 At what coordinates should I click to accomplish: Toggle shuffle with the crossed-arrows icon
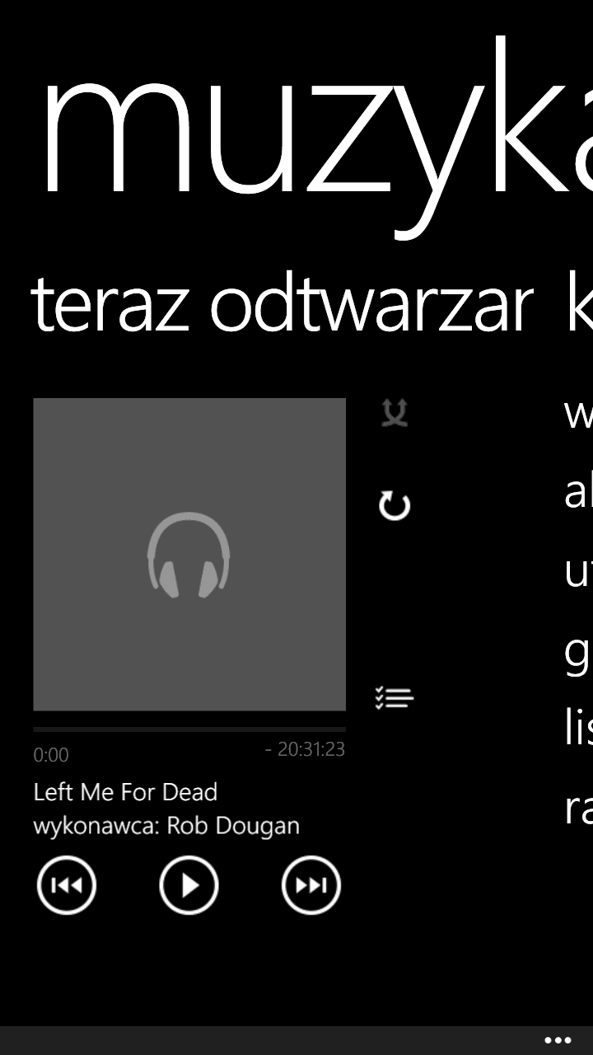(x=395, y=413)
